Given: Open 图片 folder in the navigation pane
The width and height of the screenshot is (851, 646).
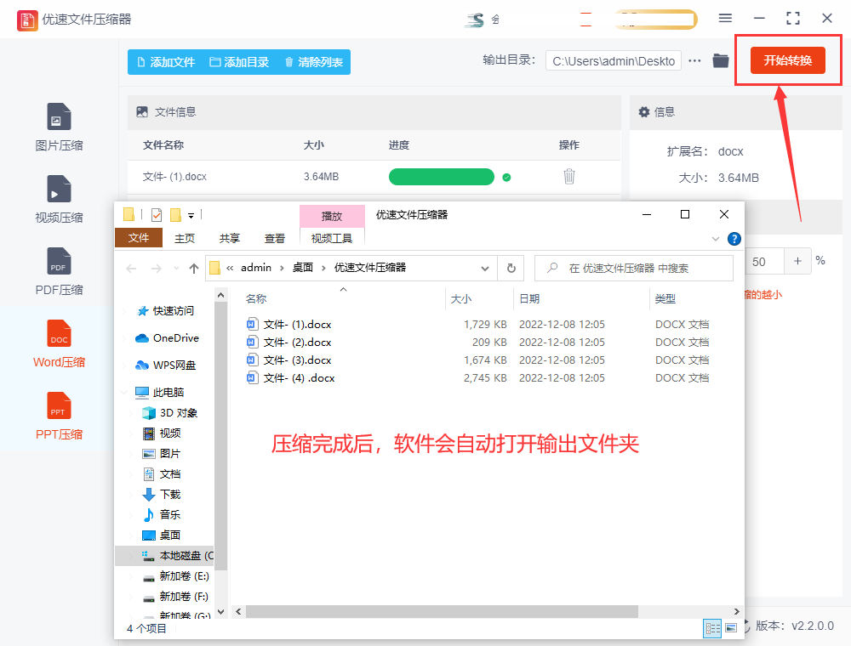Looking at the screenshot, I should [x=162, y=454].
